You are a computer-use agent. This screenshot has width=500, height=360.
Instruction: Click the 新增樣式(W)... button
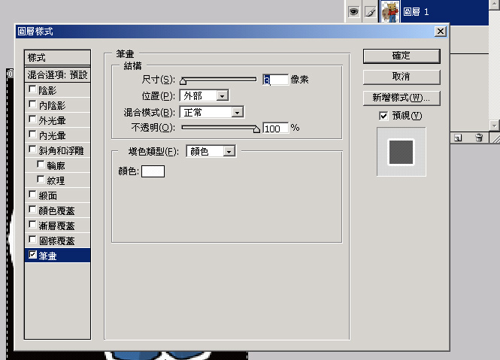402,98
